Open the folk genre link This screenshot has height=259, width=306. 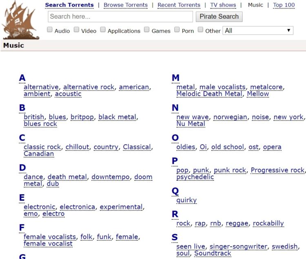point(86,237)
